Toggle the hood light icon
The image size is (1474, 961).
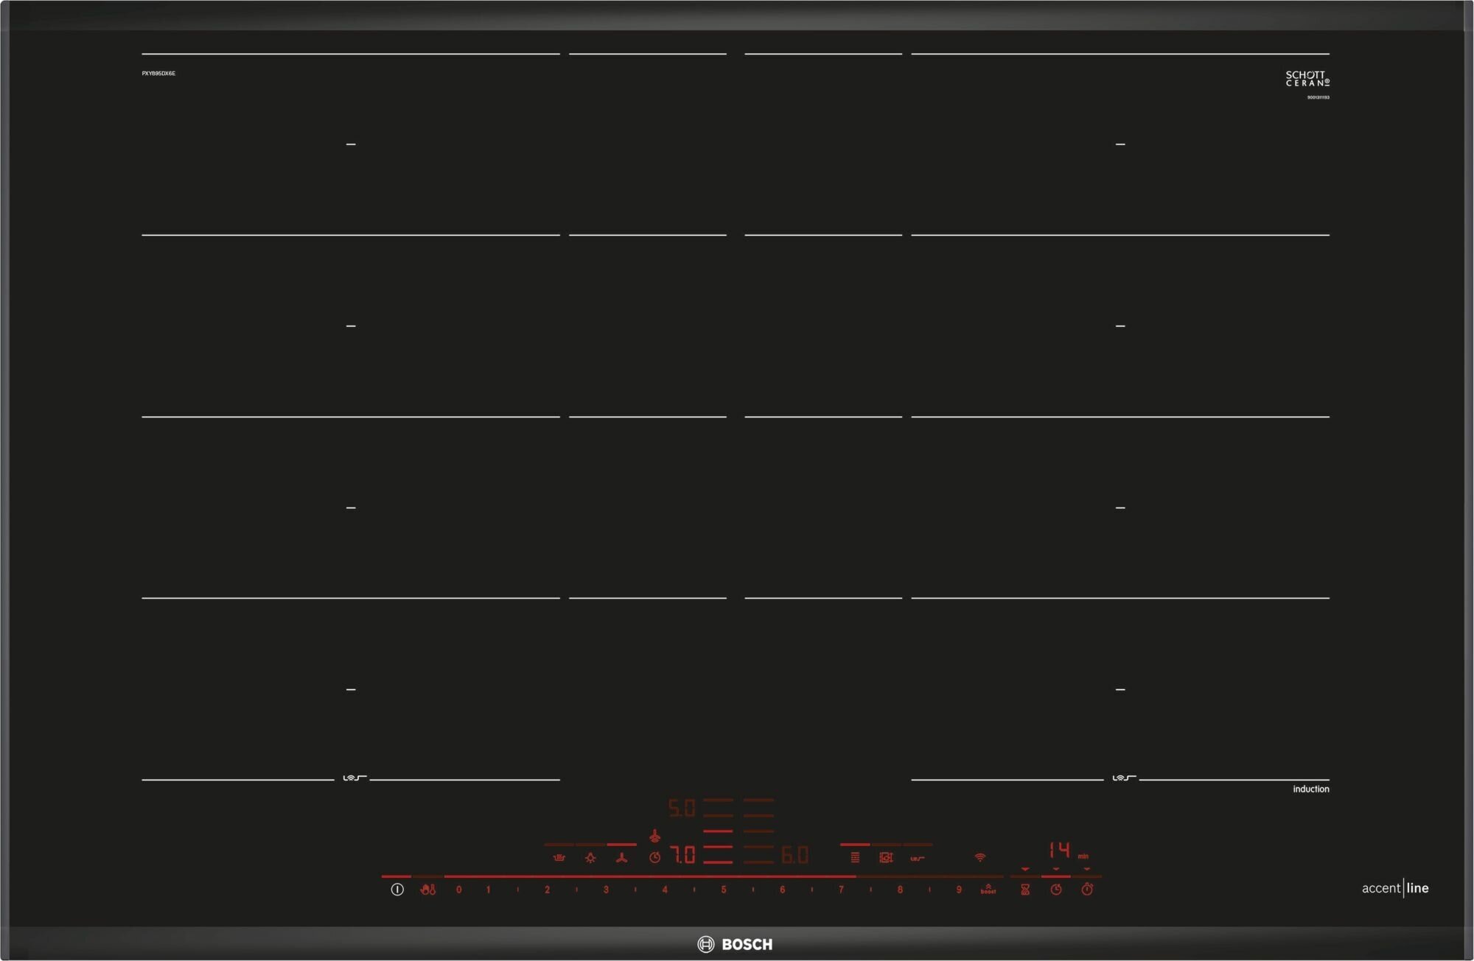(590, 857)
